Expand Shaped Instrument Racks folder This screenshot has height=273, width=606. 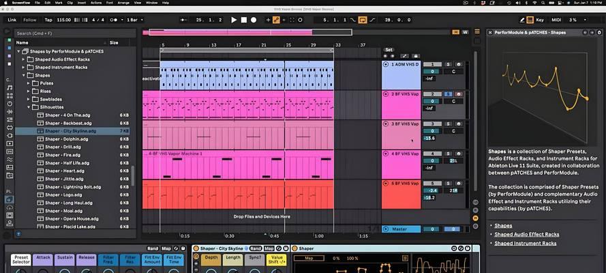pyautogui.click(x=23, y=68)
